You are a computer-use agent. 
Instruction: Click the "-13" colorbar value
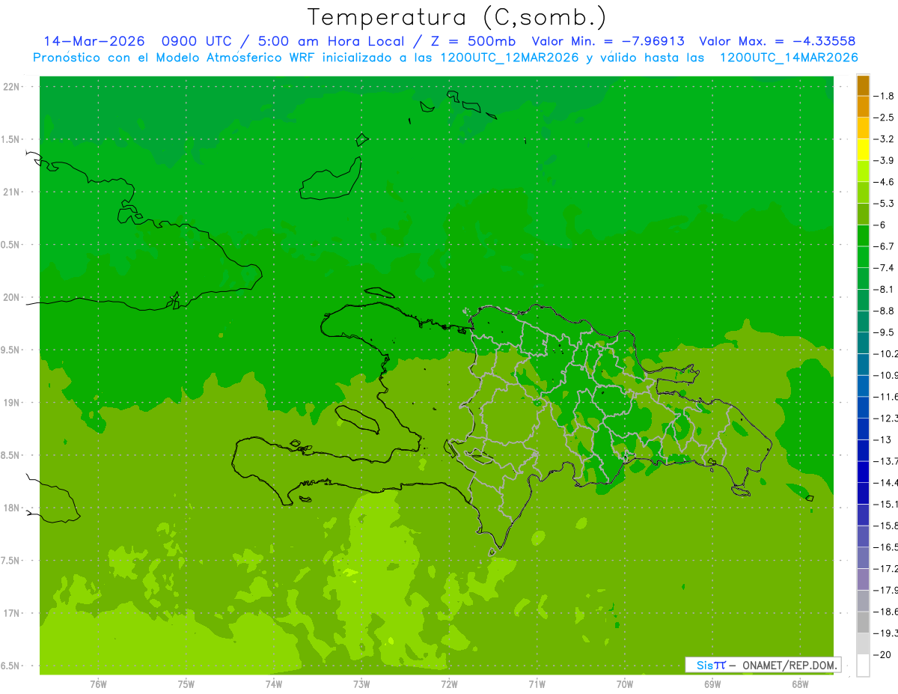883,439
